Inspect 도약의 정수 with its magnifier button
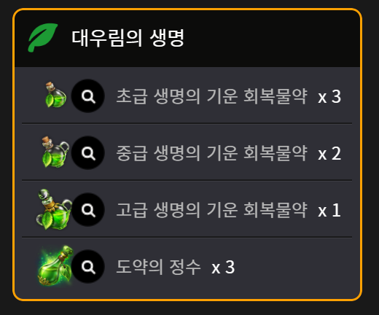This screenshot has height=315, width=379. (88, 266)
